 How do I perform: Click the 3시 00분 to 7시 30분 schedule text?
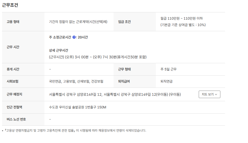coord(99,57)
